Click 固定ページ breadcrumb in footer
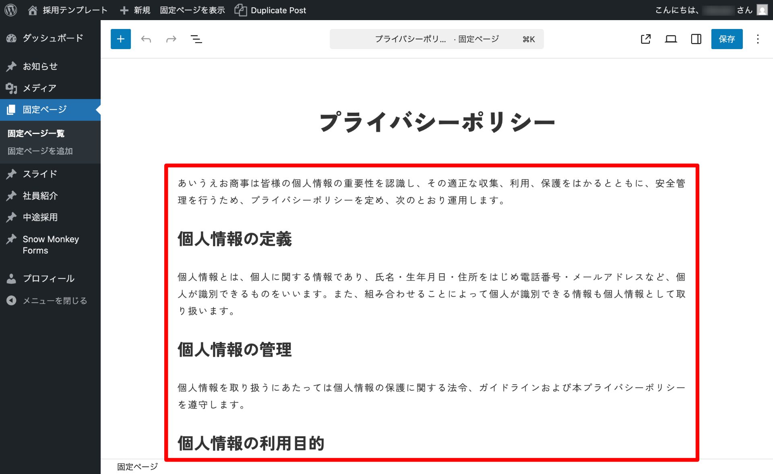Viewport: 773px width, 474px height. [x=137, y=467]
